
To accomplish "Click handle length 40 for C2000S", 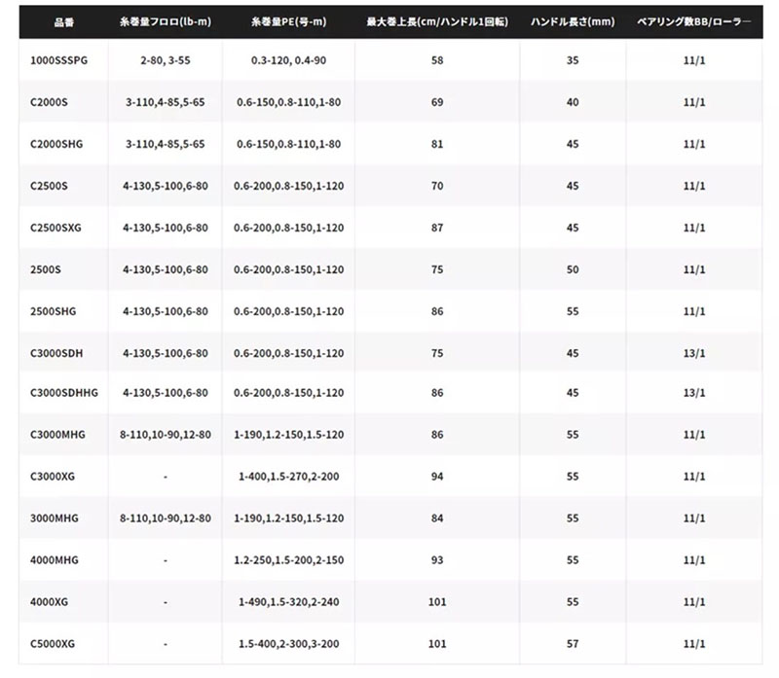I will coord(573,102).
